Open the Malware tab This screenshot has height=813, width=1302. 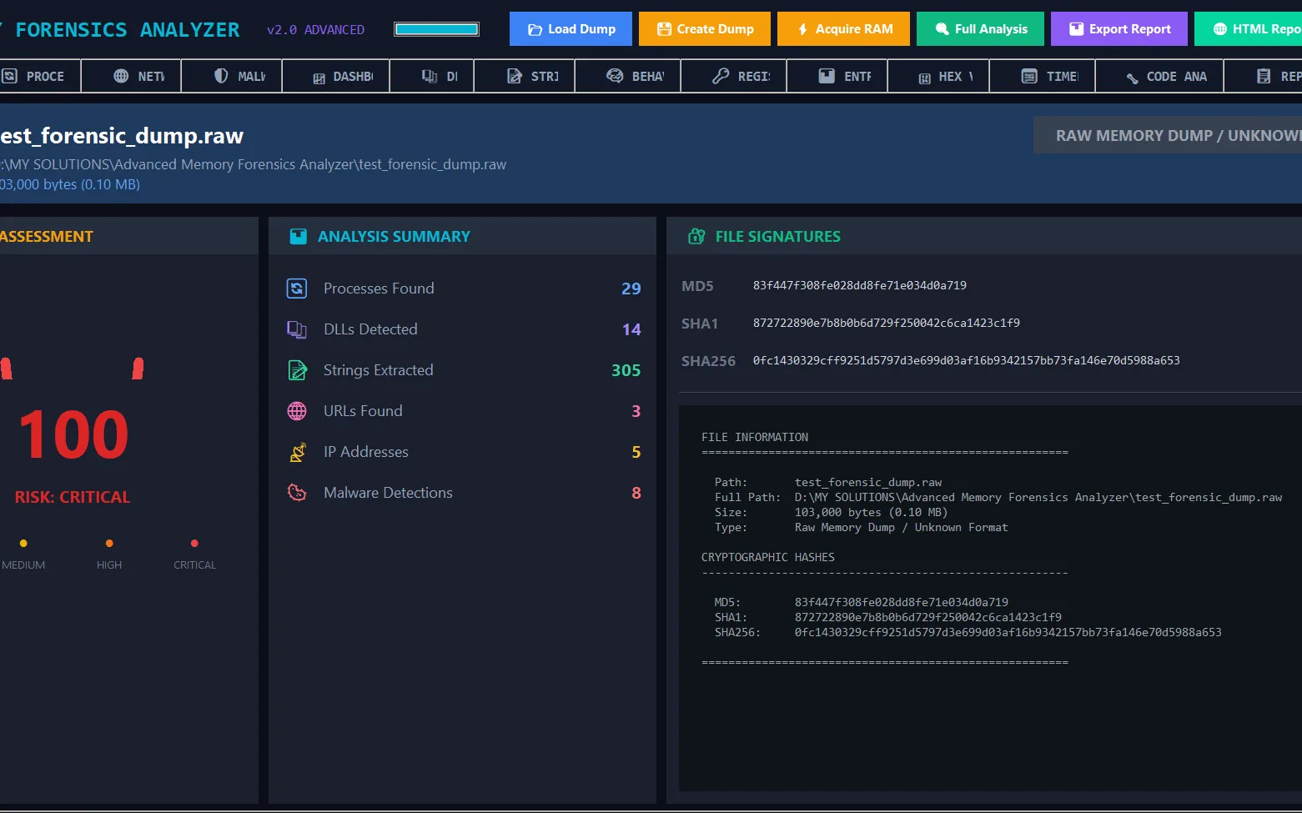232,76
